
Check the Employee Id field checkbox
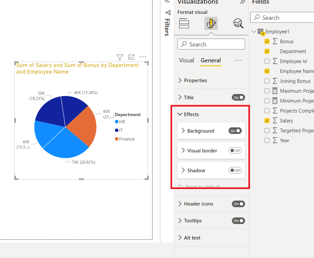point(267,61)
